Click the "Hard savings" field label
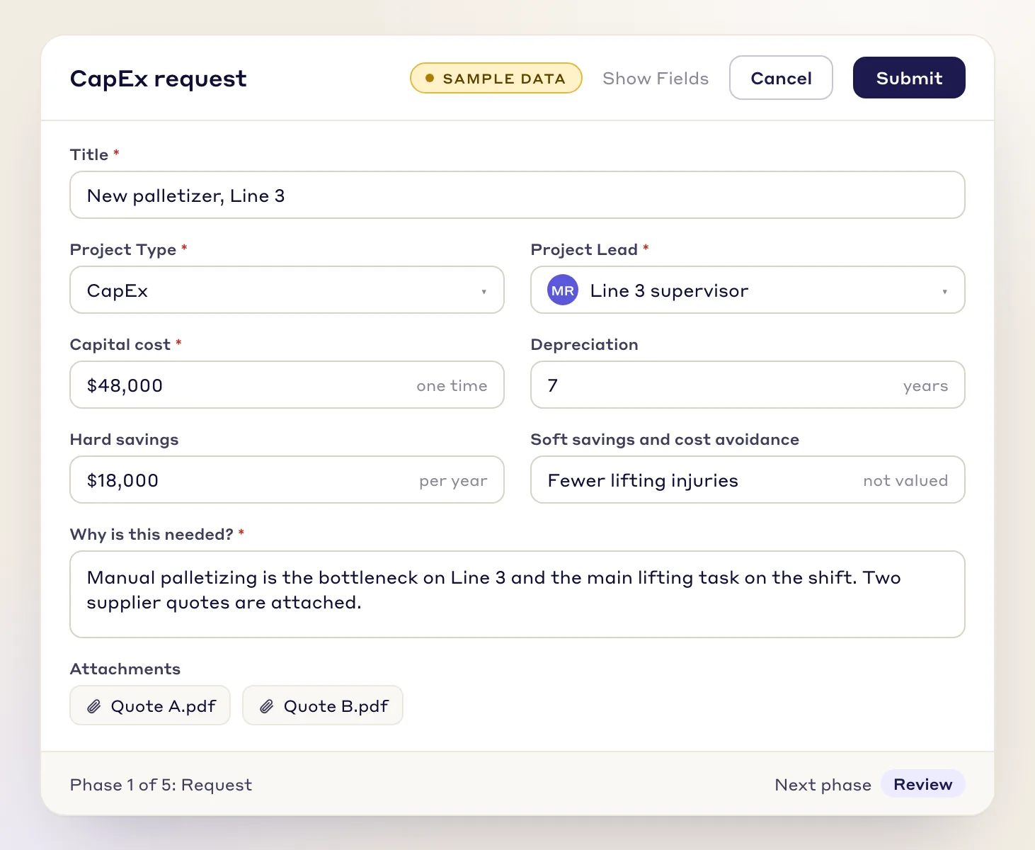 pos(124,440)
